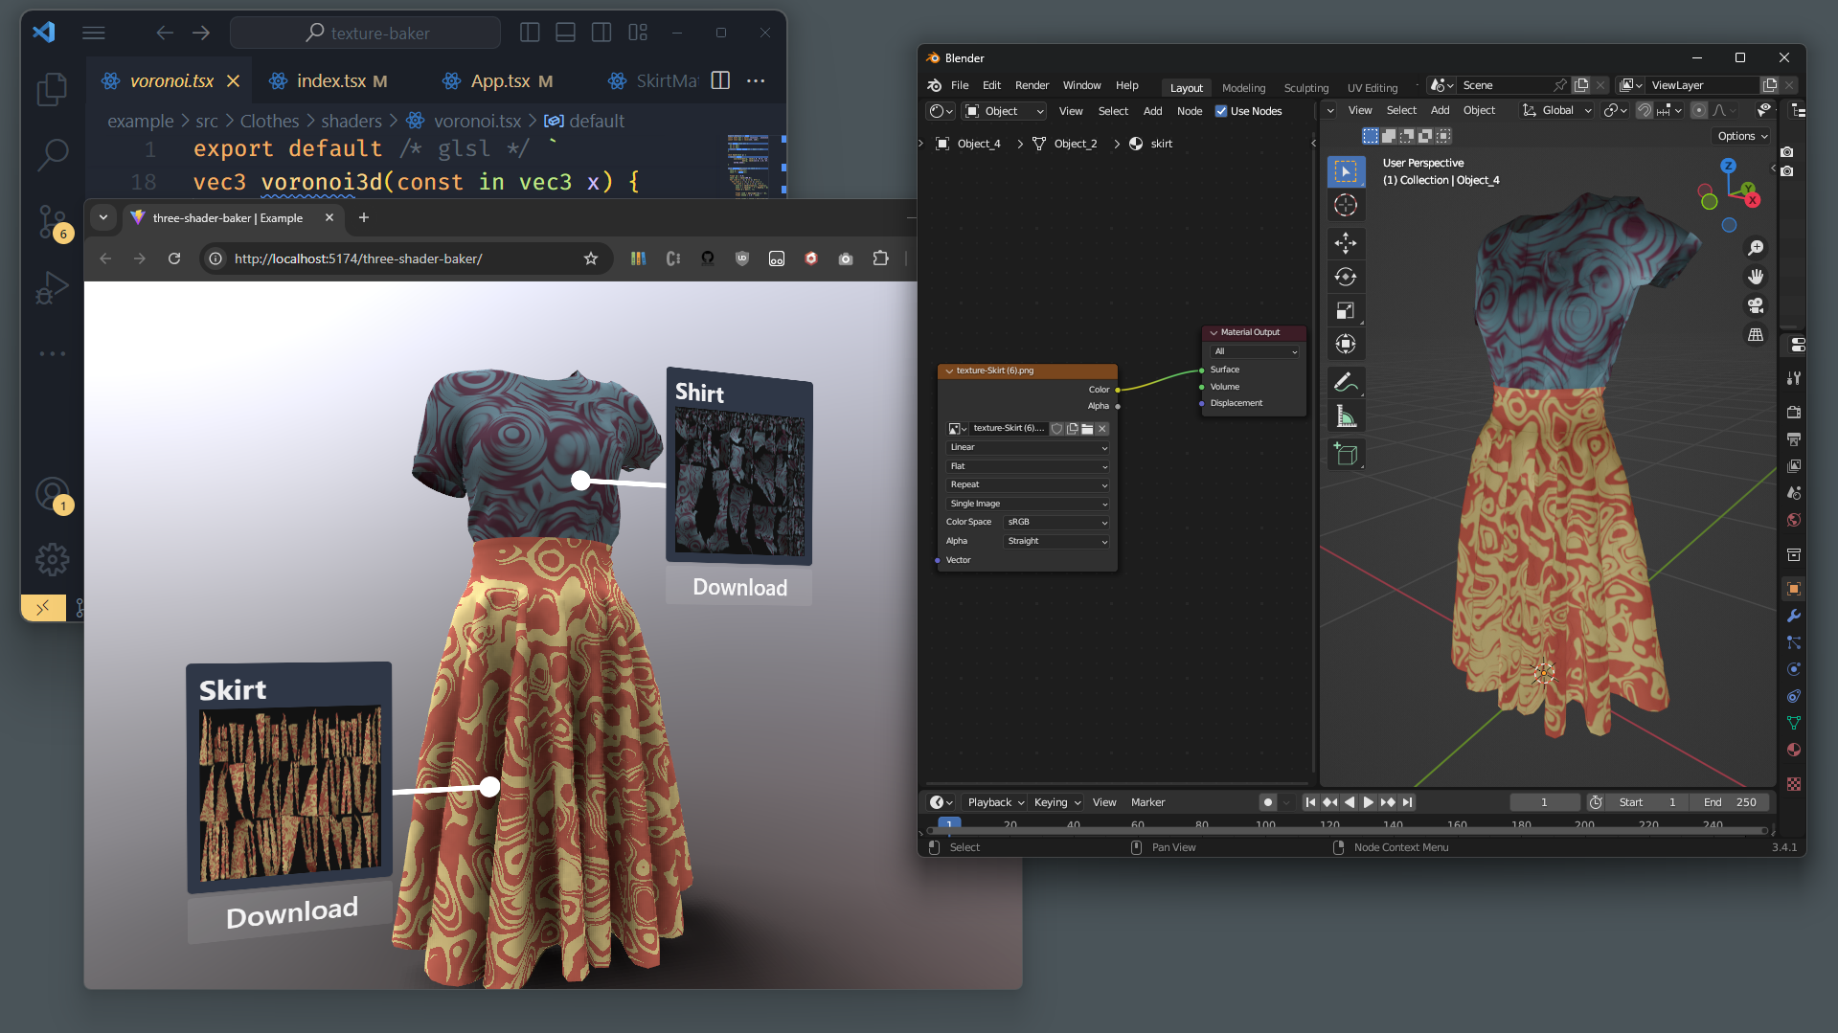Open Global transform orientation dropdown

click(1557, 110)
